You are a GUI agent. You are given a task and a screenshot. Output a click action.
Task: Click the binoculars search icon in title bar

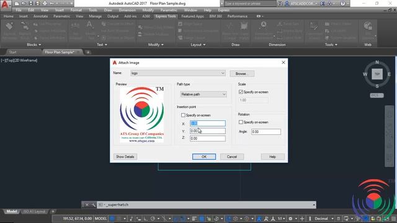coord(280,4)
